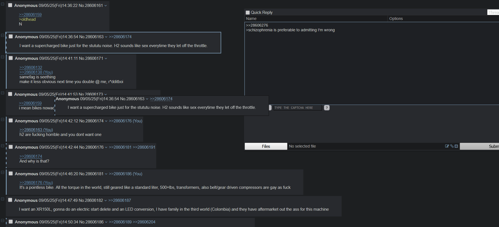Tick the Quick Reply header checkbox

click(248, 12)
